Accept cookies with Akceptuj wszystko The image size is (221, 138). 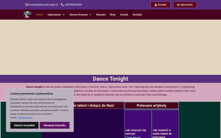[55, 125]
